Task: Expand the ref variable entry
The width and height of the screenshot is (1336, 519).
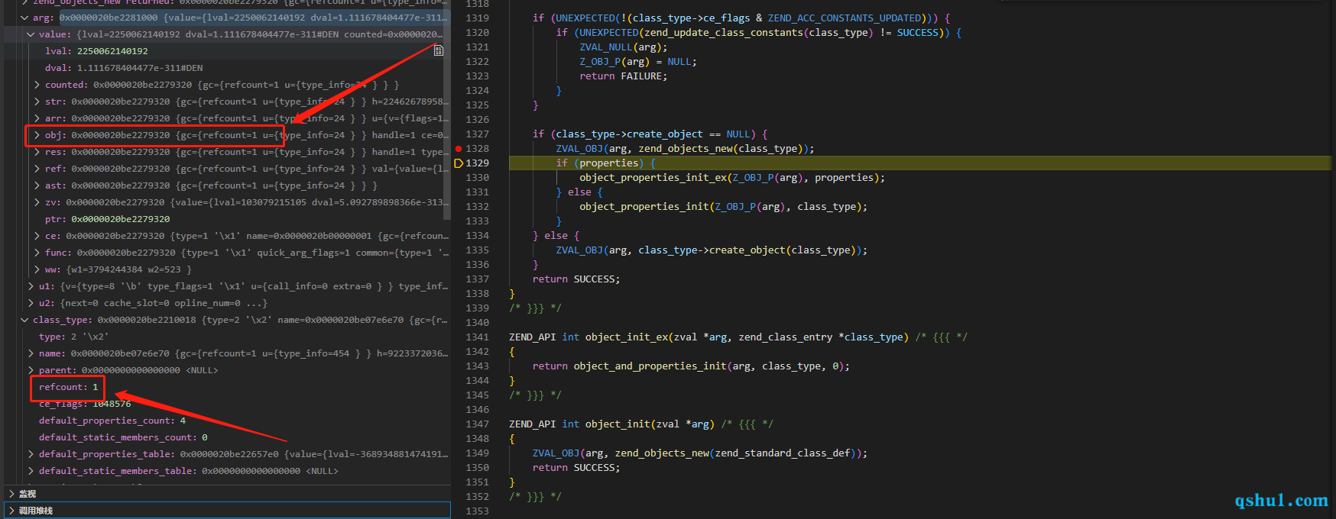Action: tap(37, 169)
